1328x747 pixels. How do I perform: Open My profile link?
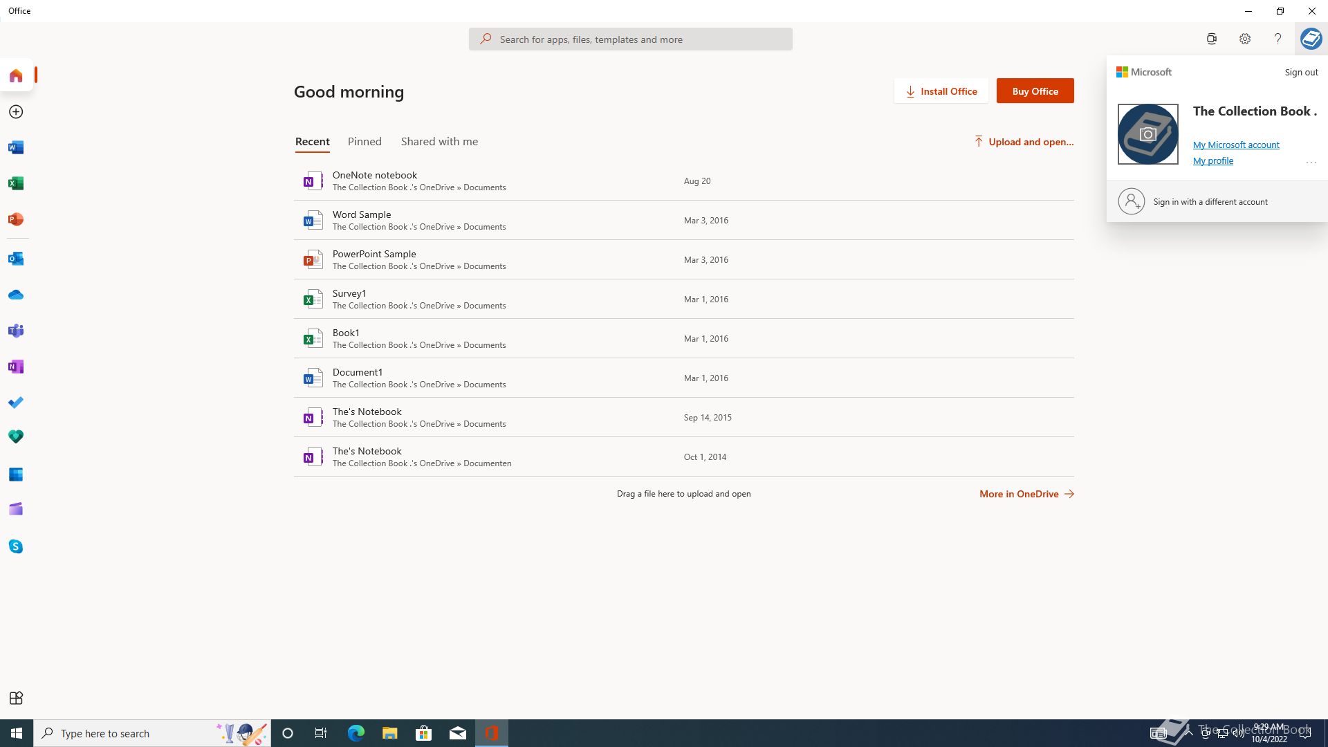point(1213,160)
